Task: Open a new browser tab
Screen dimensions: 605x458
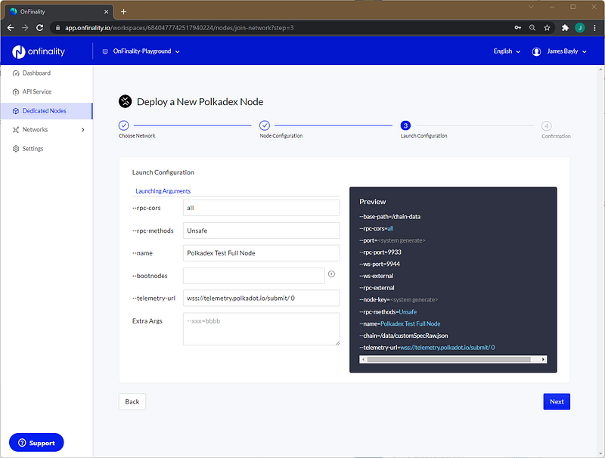Action: click(x=123, y=11)
